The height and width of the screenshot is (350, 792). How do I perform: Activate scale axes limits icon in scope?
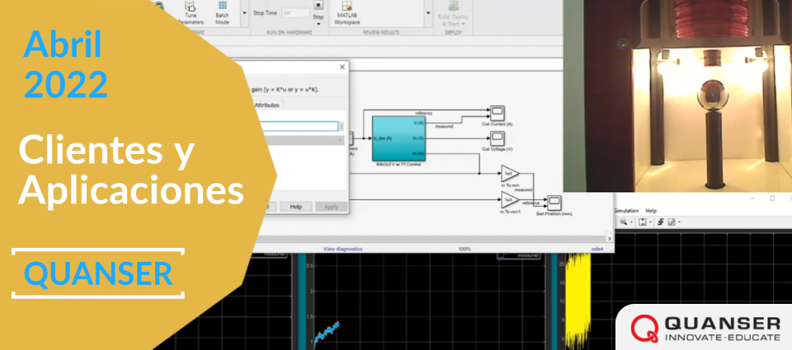pyautogui.click(x=642, y=222)
